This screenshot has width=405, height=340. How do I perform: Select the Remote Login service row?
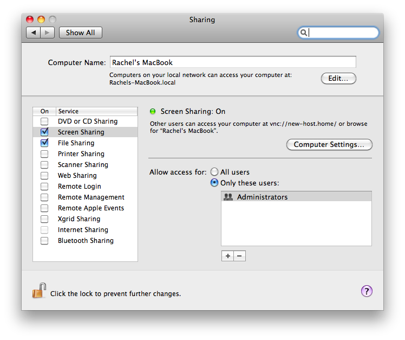tap(85, 187)
